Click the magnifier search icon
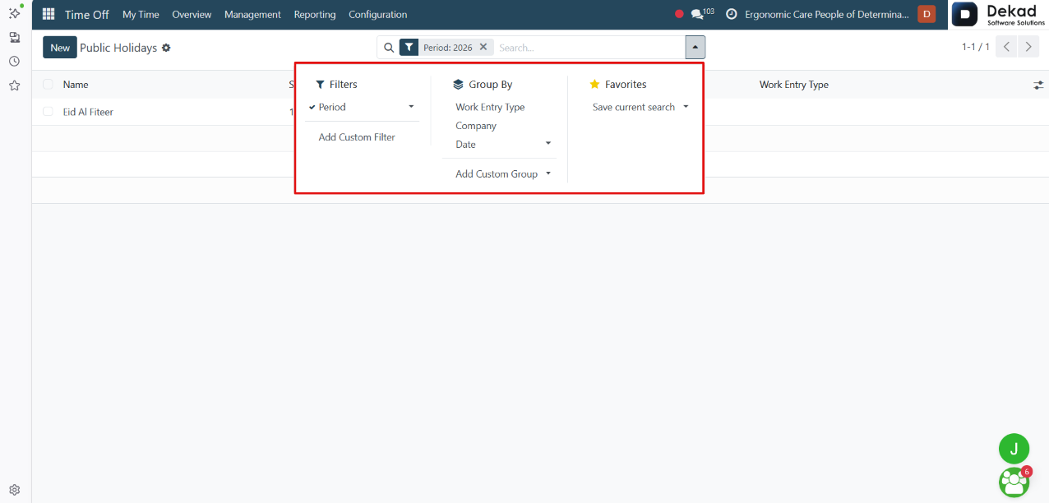Viewport: 1049px width, 503px height. tap(389, 48)
